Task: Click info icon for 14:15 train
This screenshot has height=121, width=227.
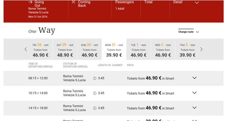Action: (x=95, y=108)
